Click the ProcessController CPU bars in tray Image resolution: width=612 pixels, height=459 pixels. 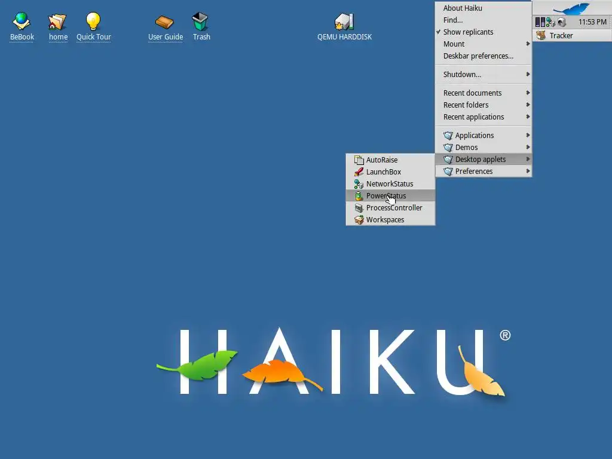pos(540,22)
